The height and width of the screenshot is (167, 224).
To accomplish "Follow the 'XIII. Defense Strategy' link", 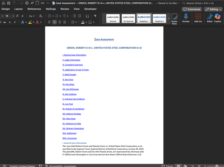I will (72, 114).
